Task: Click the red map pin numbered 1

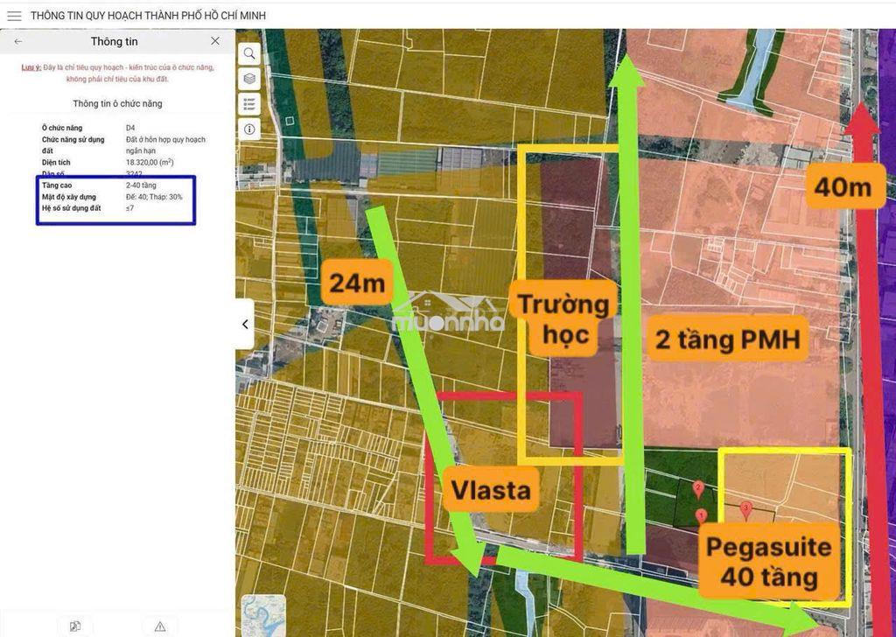Action: 702,516
